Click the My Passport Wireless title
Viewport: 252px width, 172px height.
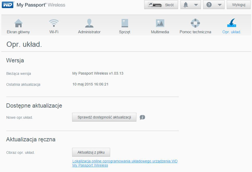coord(41,5)
